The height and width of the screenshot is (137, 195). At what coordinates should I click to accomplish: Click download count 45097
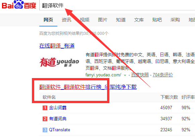pyautogui.click(x=166, y=108)
